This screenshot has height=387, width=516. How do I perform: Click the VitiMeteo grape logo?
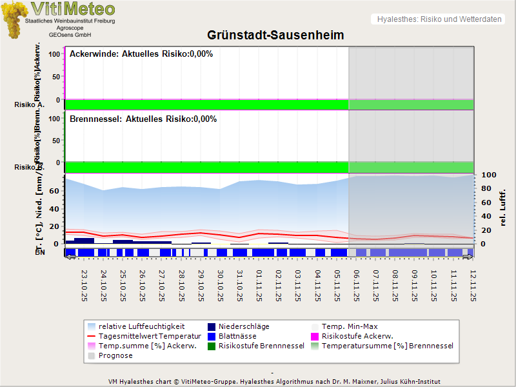click(14, 19)
